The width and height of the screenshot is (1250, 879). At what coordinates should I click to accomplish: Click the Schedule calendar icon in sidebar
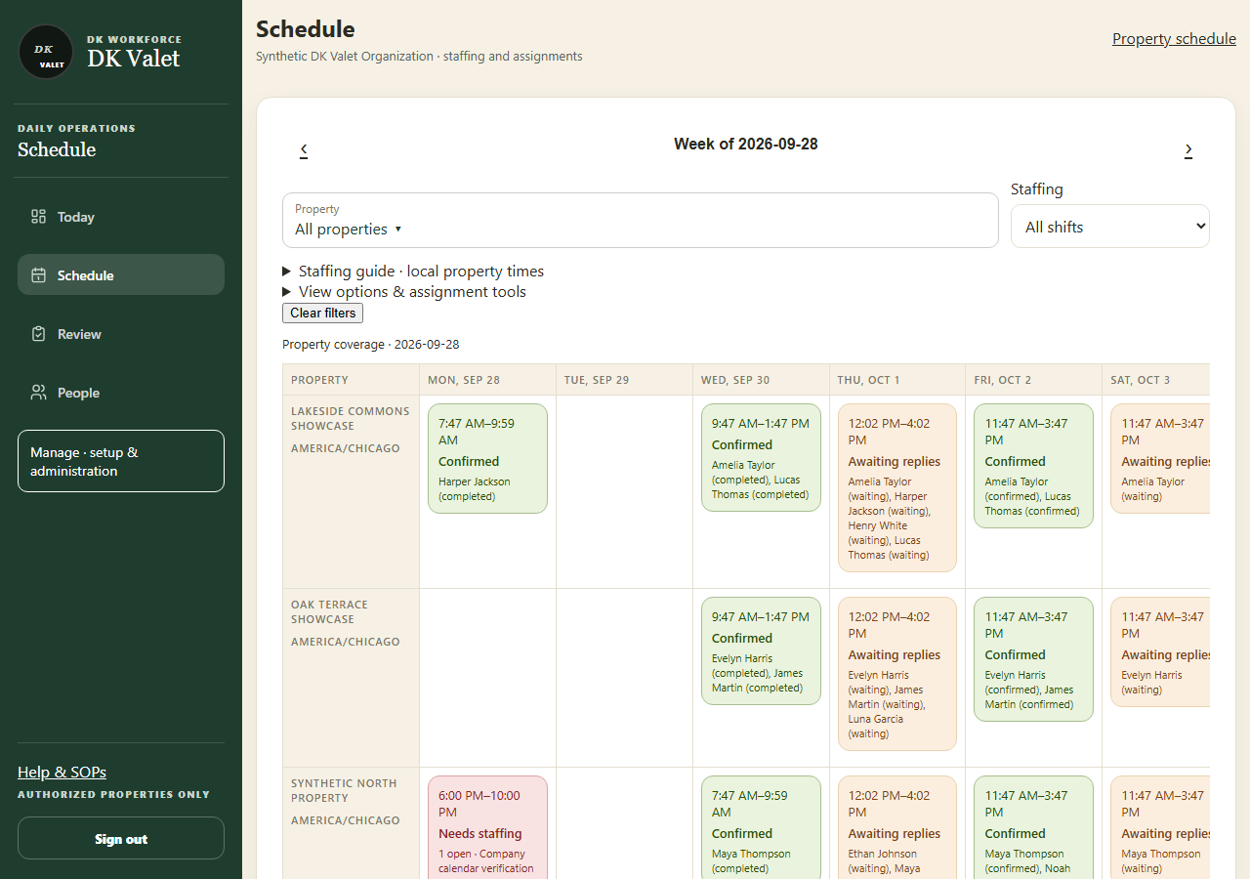pos(39,275)
